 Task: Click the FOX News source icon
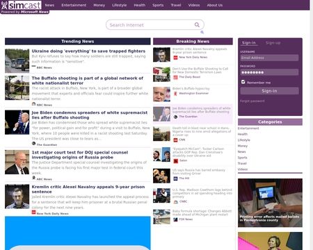pos(175,219)
